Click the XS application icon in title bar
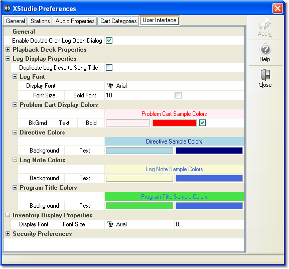This screenshot has height=269, width=289. pyautogui.click(x=7, y=9)
